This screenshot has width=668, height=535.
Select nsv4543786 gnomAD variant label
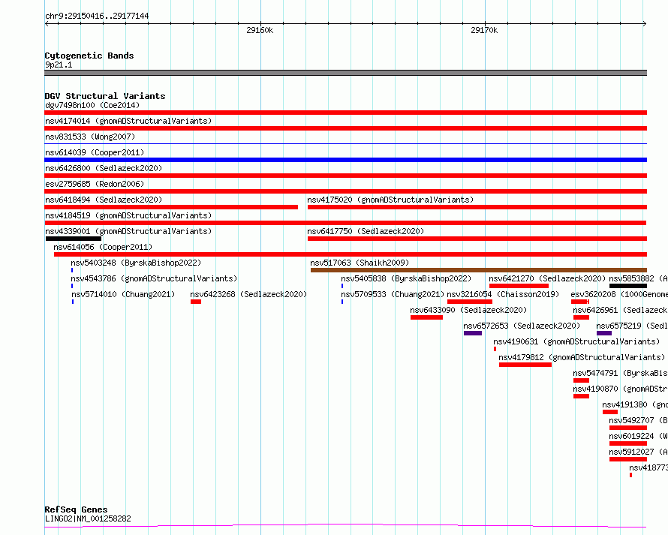click(x=154, y=278)
